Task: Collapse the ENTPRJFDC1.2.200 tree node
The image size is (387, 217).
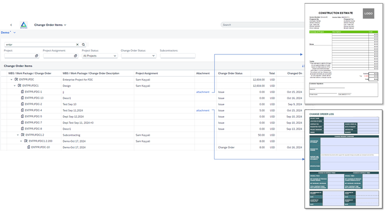Action: click(x=21, y=141)
